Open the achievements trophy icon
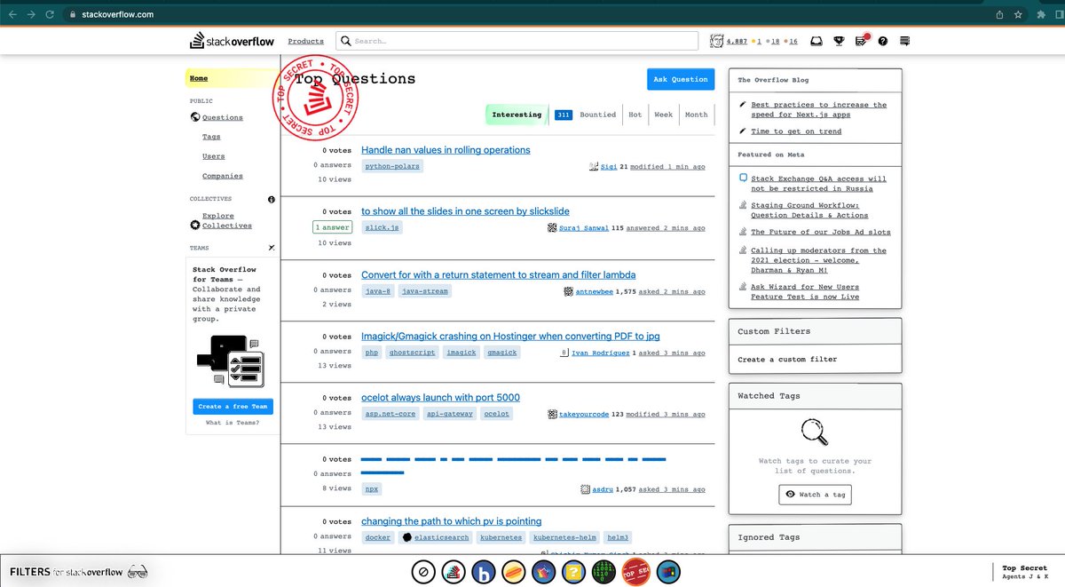Viewport: 1065px width, 587px height. pyautogui.click(x=839, y=41)
